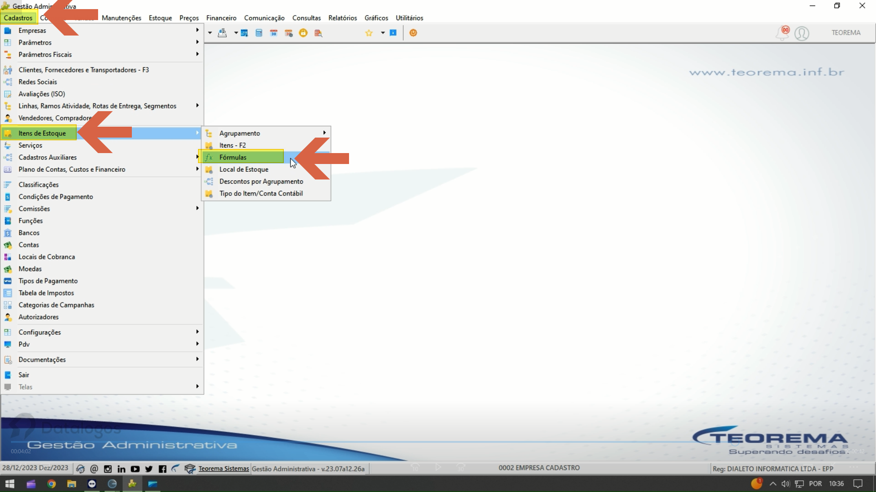The height and width of the screenshot is (492, 876).
Task: Click the volume speaker tray icon
Action: tap(785, 484)
